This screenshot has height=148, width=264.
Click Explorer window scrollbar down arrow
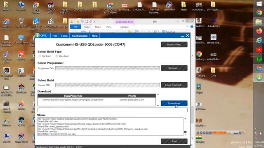[192, 138]
